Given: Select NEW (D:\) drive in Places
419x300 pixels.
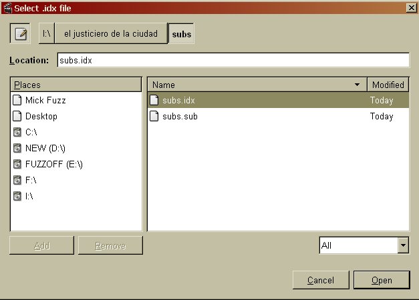Looking at the screenshot, I should [76, 148].
